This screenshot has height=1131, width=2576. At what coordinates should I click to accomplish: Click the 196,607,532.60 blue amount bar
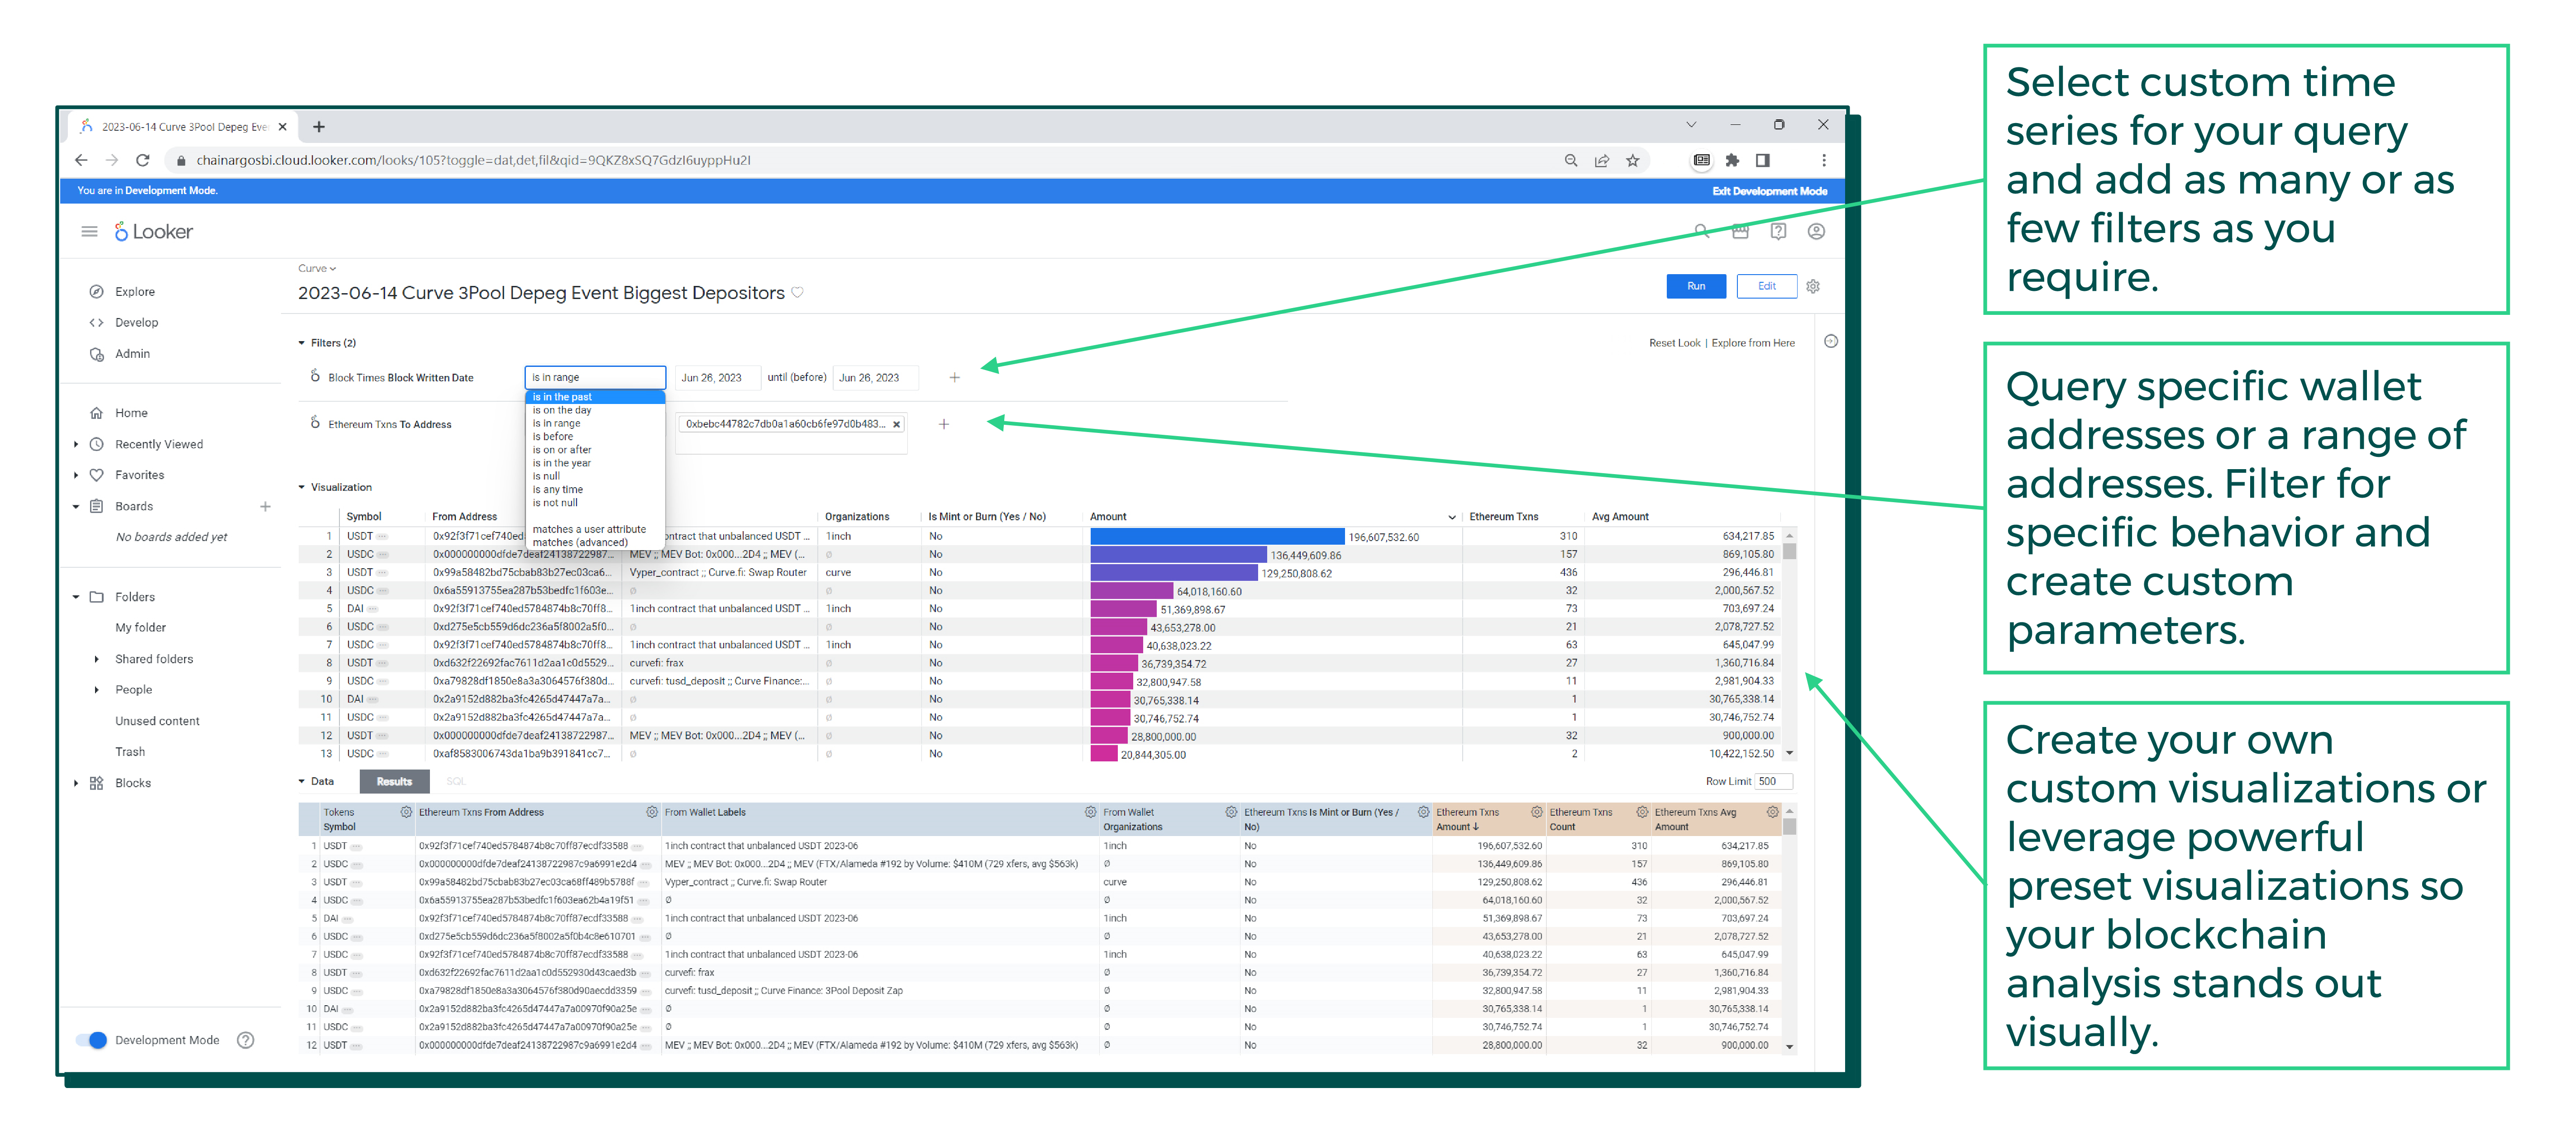(1217, 537)
